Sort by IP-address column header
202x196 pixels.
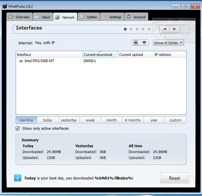coord(170,55)
